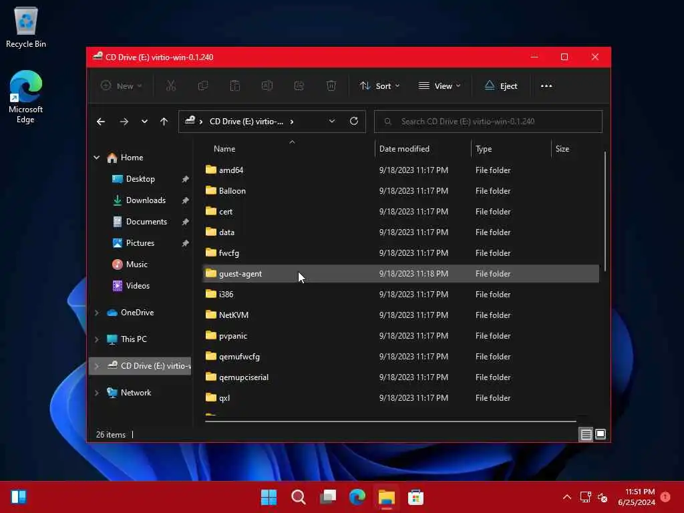Select the guest-agent folder

coord(401,273)
